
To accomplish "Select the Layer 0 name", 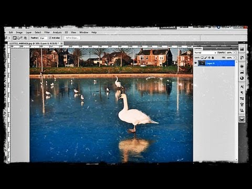I will click(211, 63).
